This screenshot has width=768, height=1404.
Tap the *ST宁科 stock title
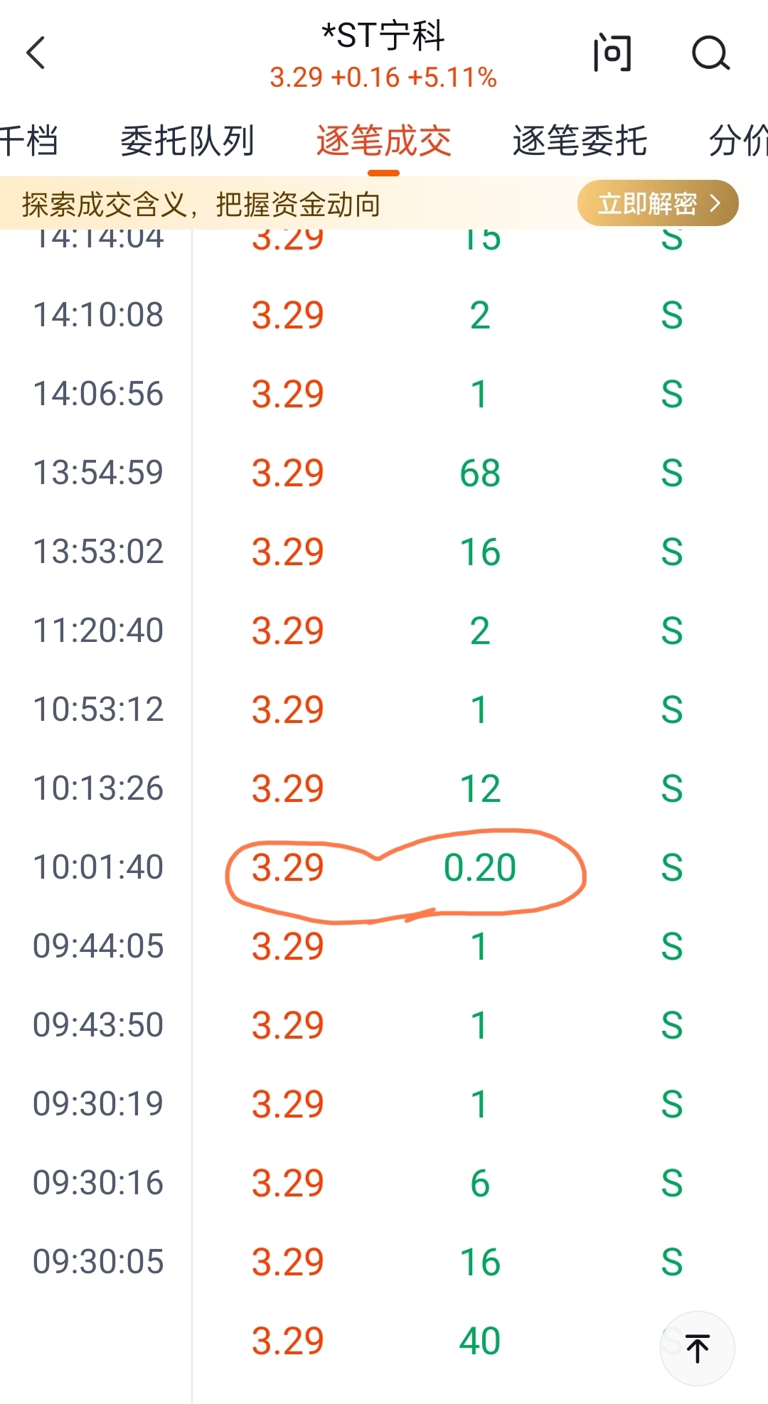click(x=383, y=36)
